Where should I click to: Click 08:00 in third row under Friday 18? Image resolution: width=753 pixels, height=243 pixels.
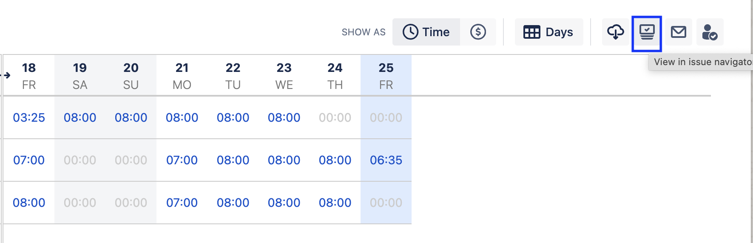(x=29, y=203)
